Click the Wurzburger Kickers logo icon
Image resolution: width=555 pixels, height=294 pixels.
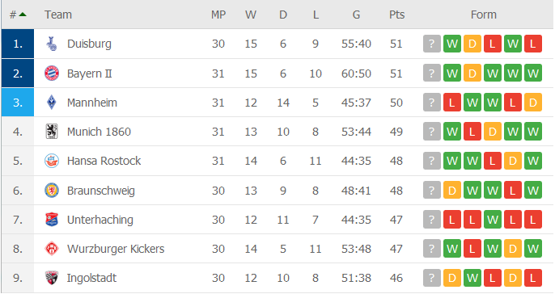click(x=52, y=249)
